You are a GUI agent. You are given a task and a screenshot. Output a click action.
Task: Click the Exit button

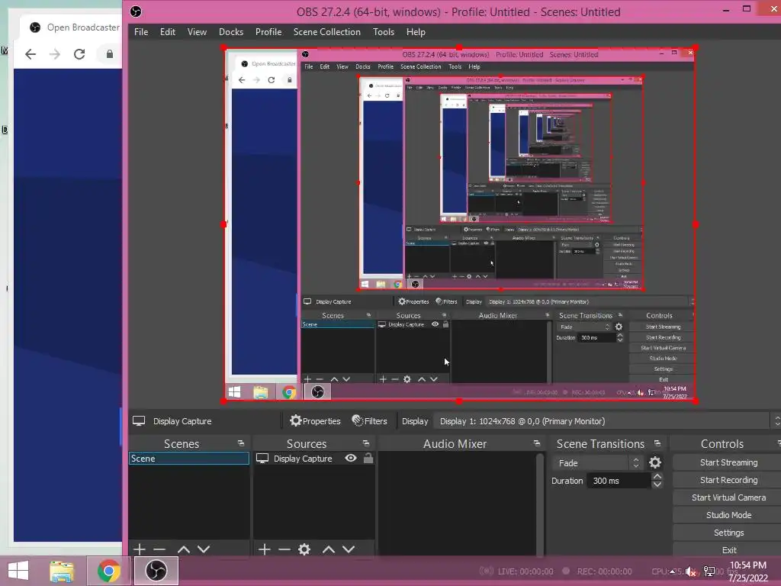click(728, 550)
